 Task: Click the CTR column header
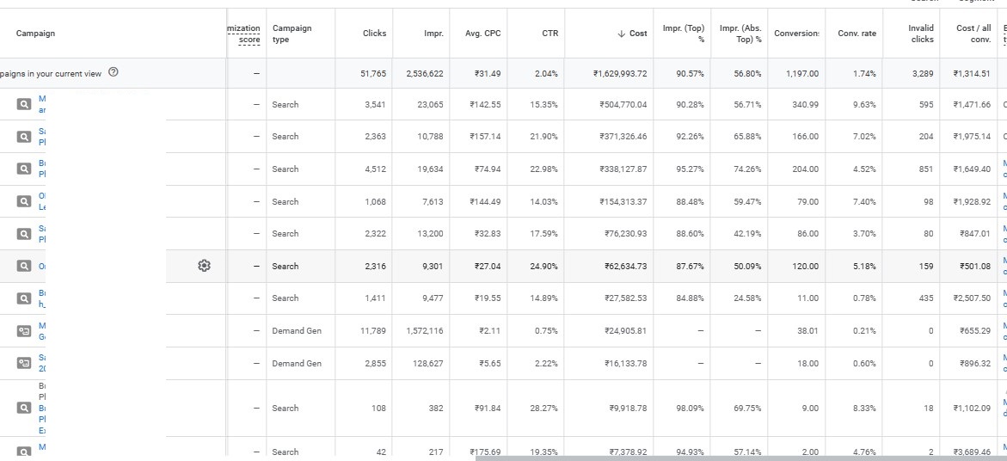coord(550,34)
